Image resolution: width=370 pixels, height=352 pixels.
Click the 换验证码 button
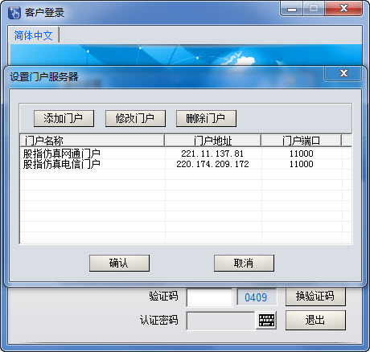point(315,297)
